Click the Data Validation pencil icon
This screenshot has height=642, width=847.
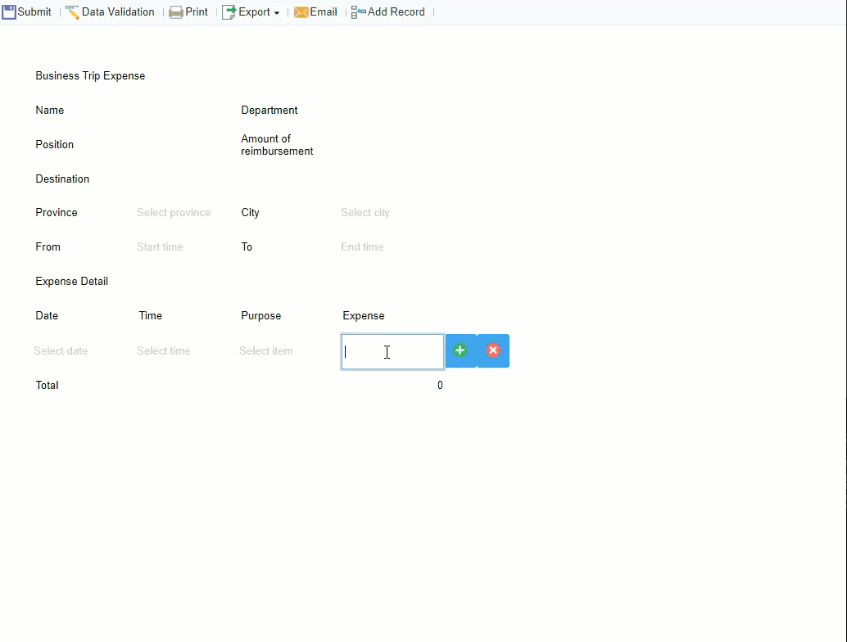pos(72,12)
